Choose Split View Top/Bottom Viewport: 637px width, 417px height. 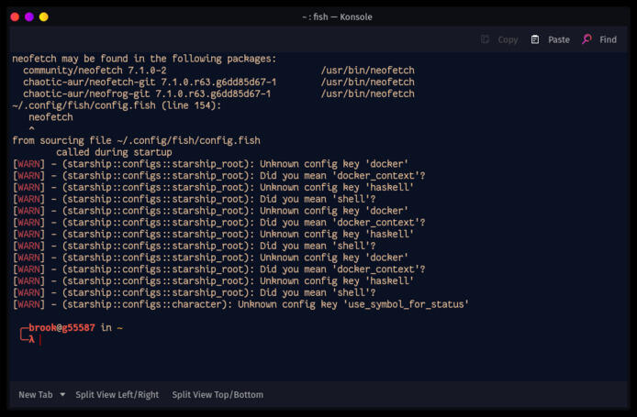click(x=218, y=395)
